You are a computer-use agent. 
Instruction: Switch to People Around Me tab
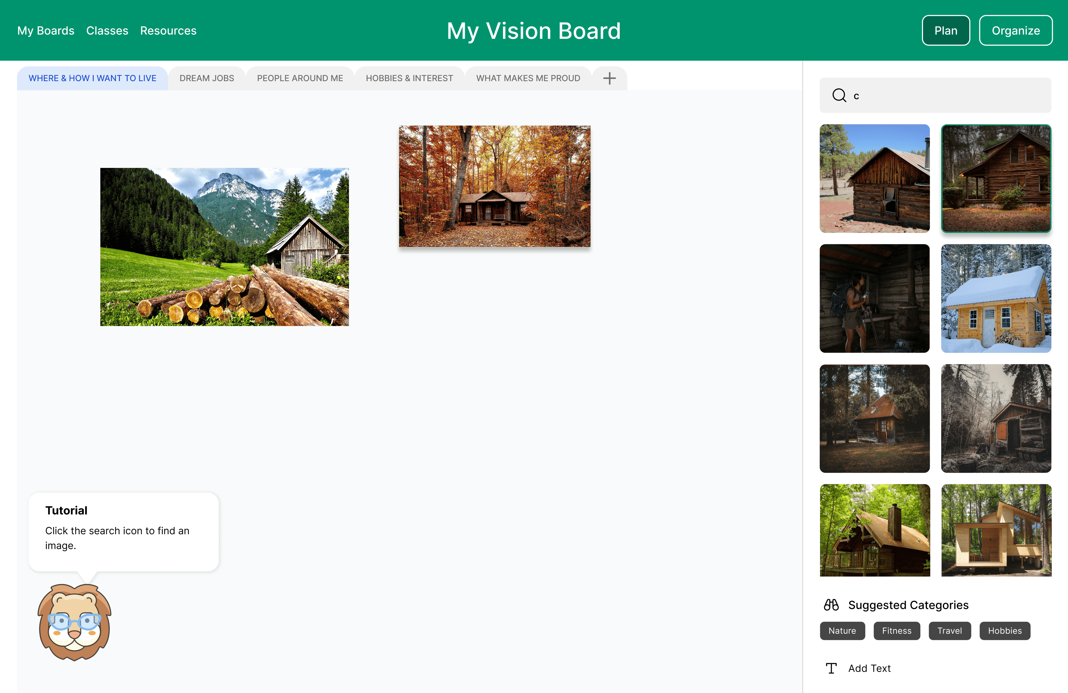pyautogui.click(x=300, y=78)
